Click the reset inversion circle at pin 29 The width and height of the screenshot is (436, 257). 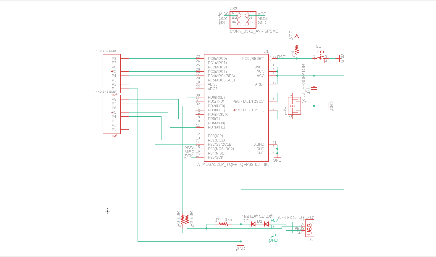(x=270, y=59)
